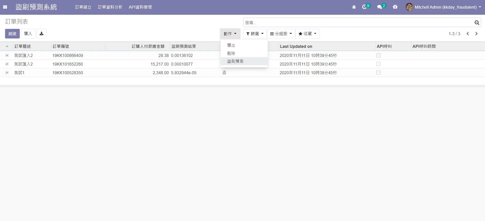This screenshot has height=221, width=485.
Task: Open the API資料管理 top menu
Action: [x=140, y=7]
